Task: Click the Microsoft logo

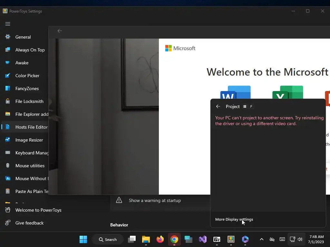Action: coord(180,48)
